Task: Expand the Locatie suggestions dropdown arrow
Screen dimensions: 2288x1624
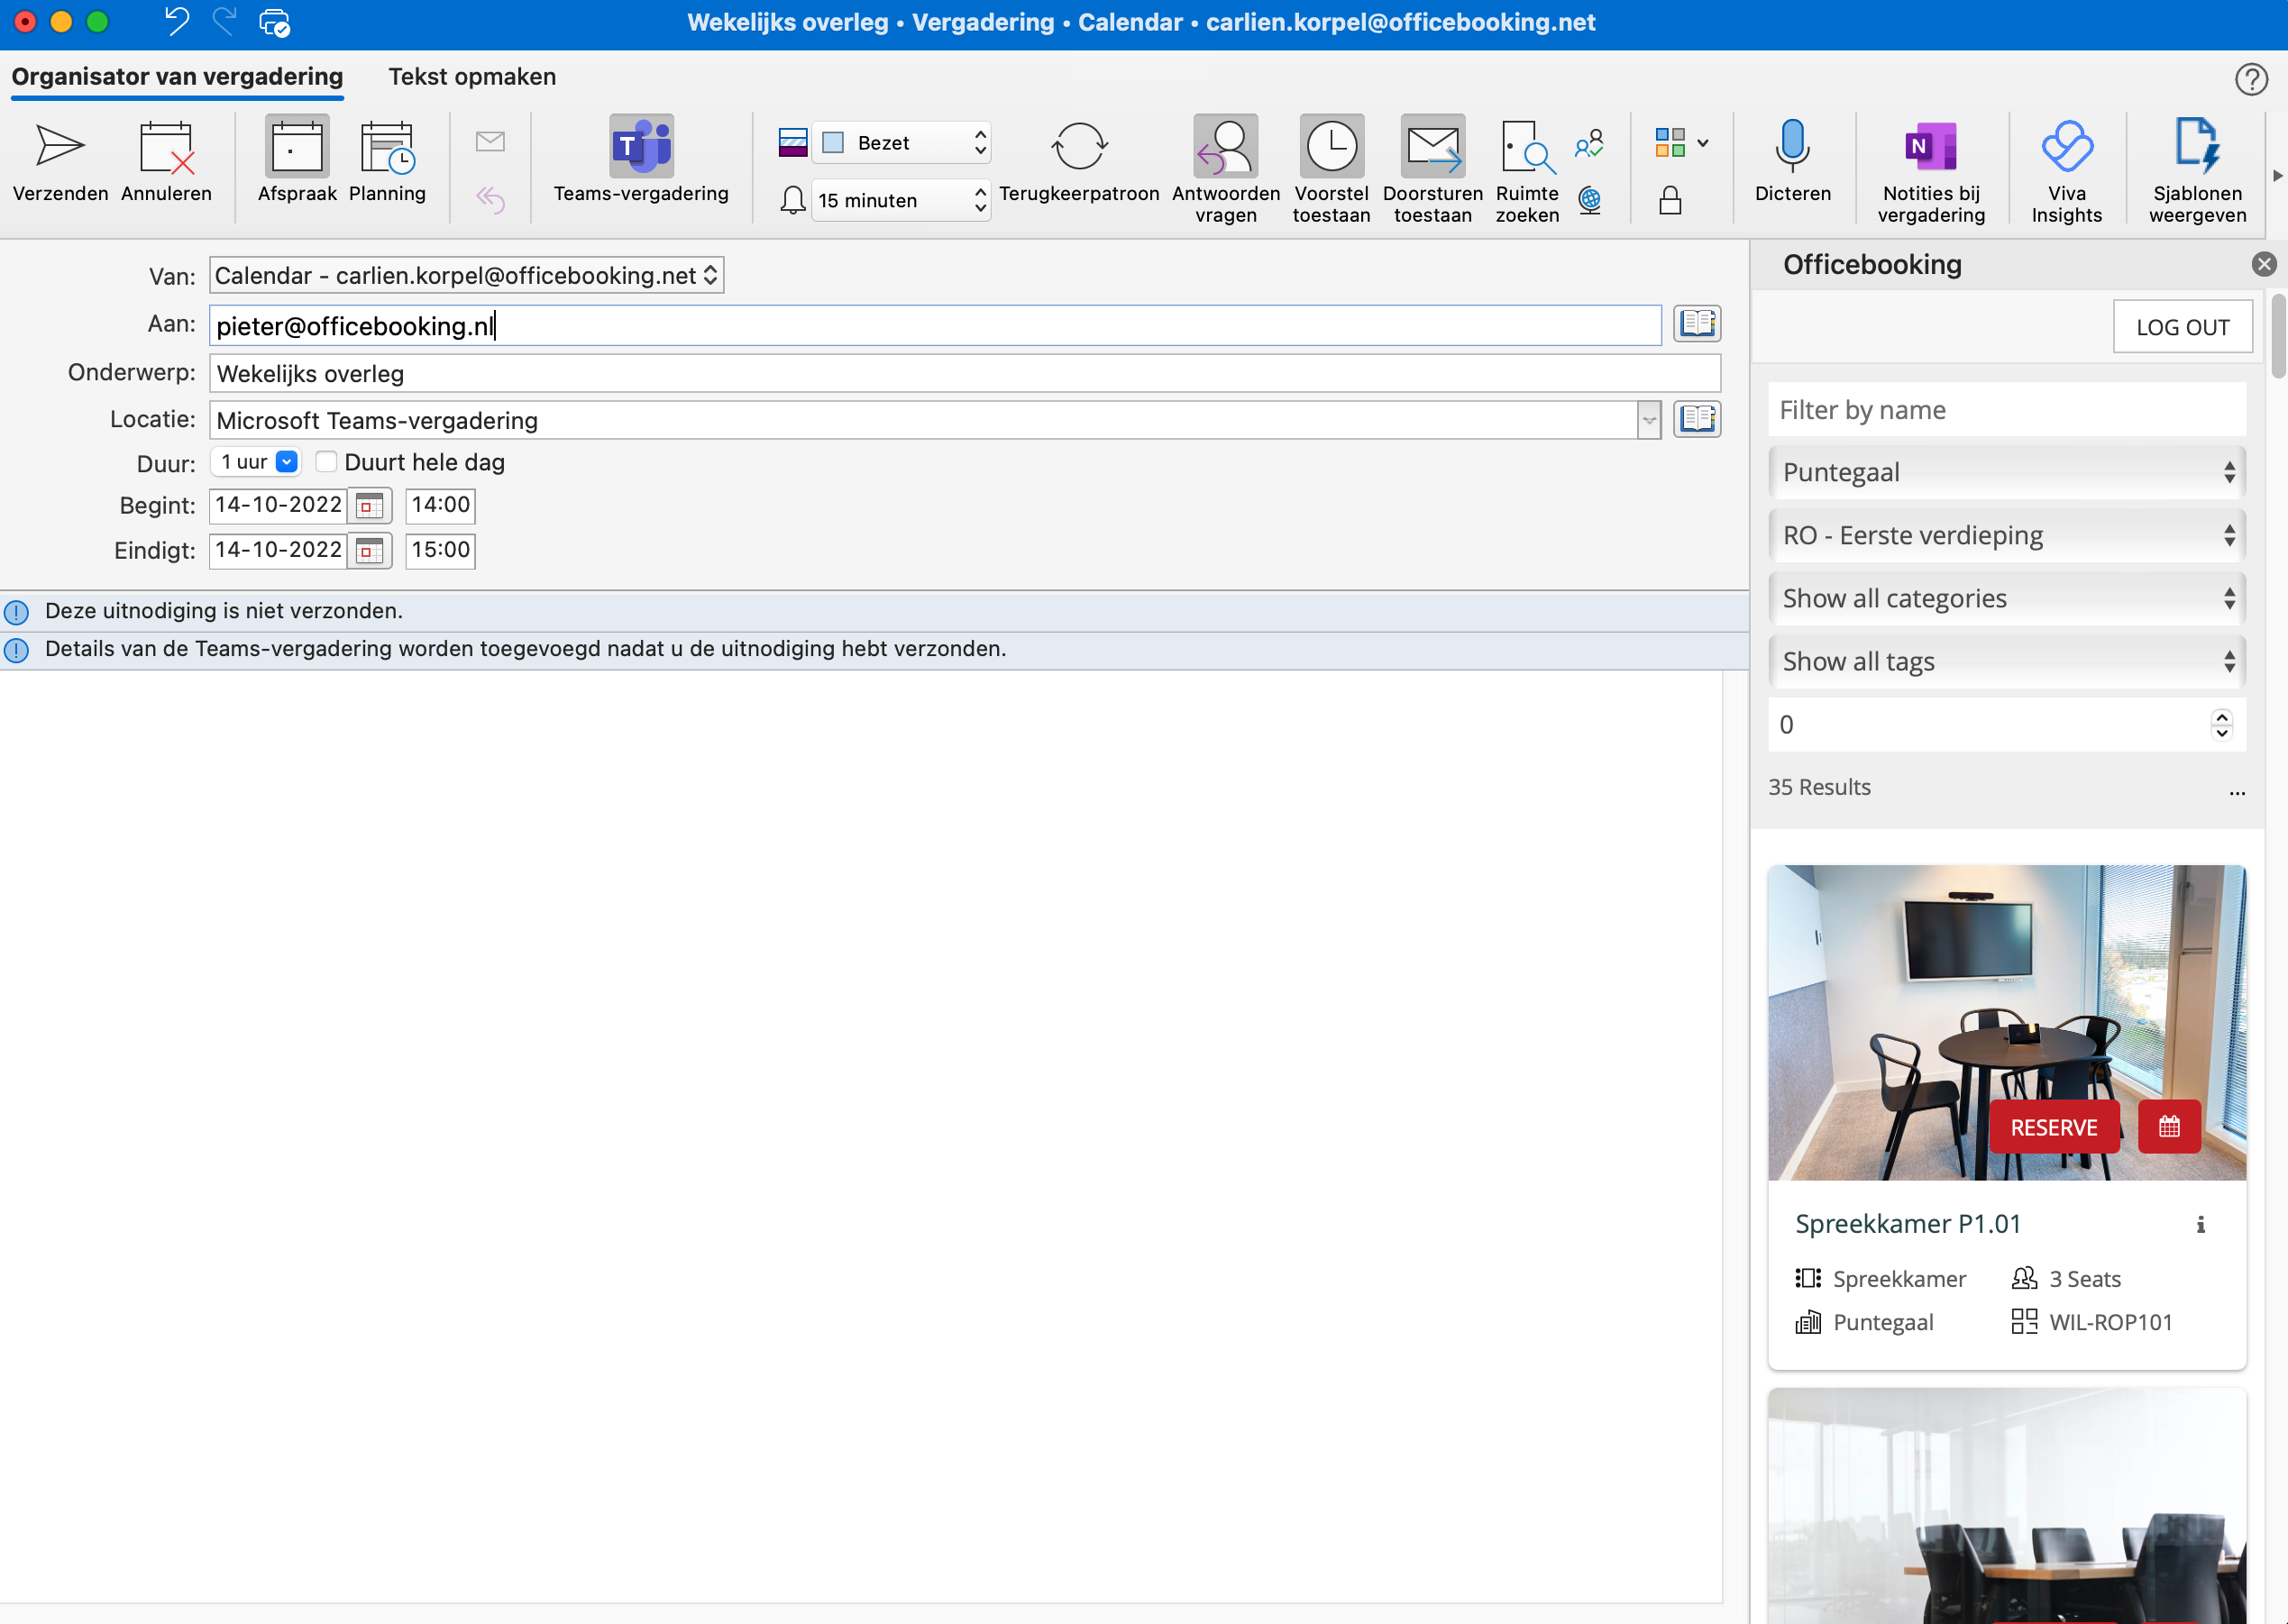Action: click(x=1649, y=420)
